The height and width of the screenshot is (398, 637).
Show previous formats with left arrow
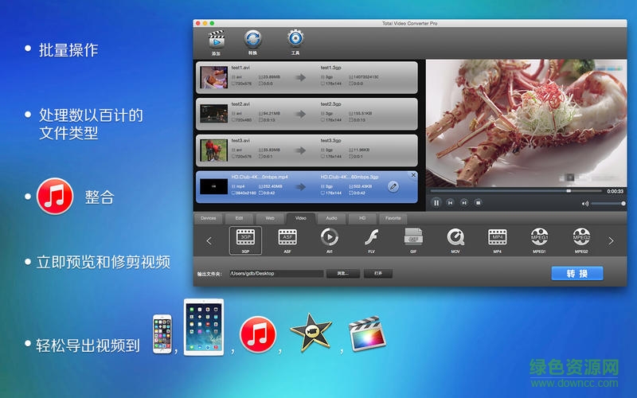tap(209, 241)
